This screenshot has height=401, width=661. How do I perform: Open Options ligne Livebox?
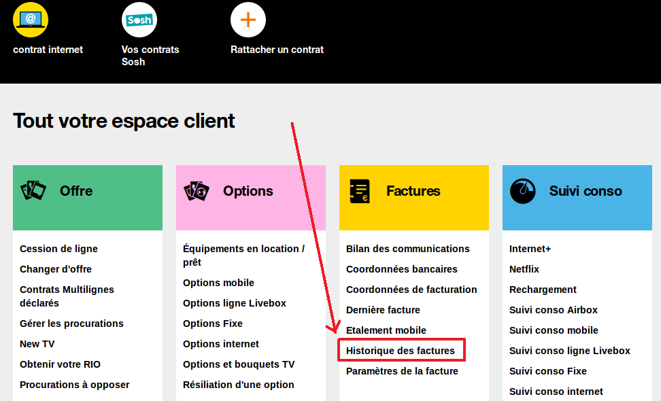coord(235,303)
